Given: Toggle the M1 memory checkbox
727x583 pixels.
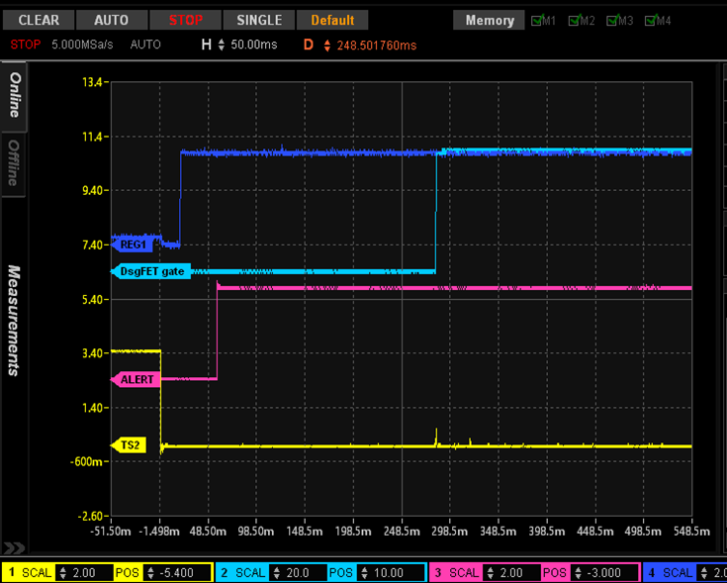Looking at the screenshot, I should pos(537,21).
